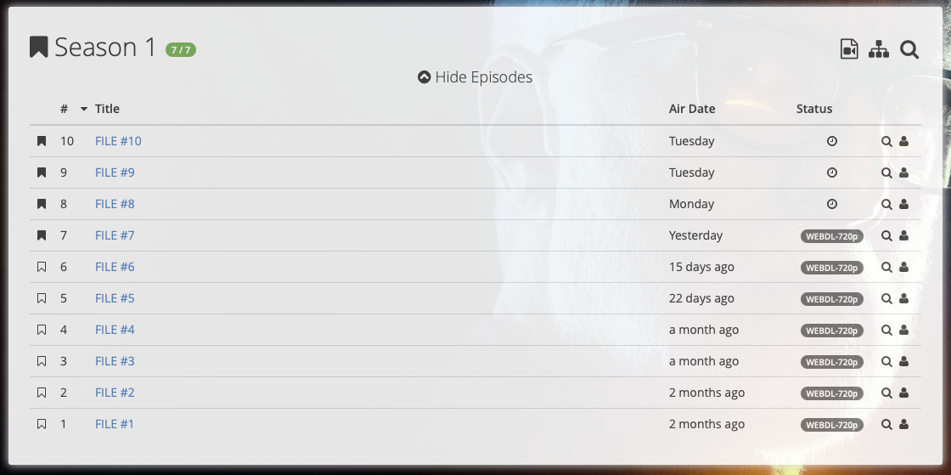Click the Status column header

814,109
